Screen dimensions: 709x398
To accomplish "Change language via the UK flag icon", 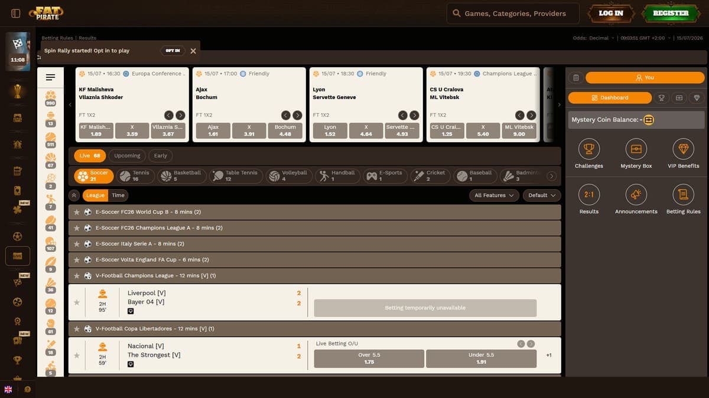I will coord(8,389).
